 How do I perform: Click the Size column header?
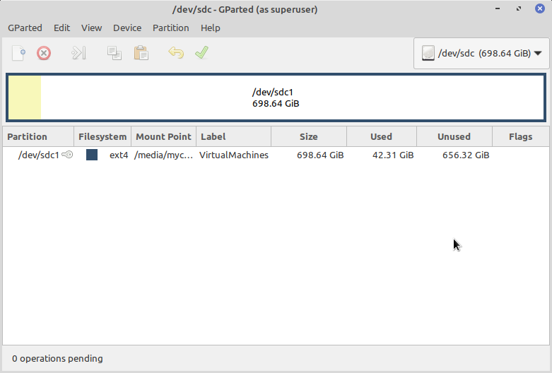pyautogui.click(x=308, y=137)
